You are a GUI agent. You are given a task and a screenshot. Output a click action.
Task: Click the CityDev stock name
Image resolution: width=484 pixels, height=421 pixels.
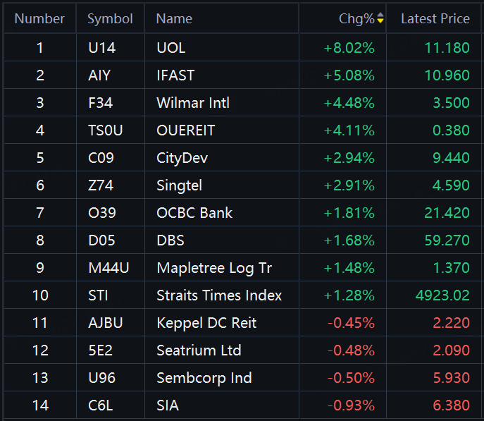(182, 158)
